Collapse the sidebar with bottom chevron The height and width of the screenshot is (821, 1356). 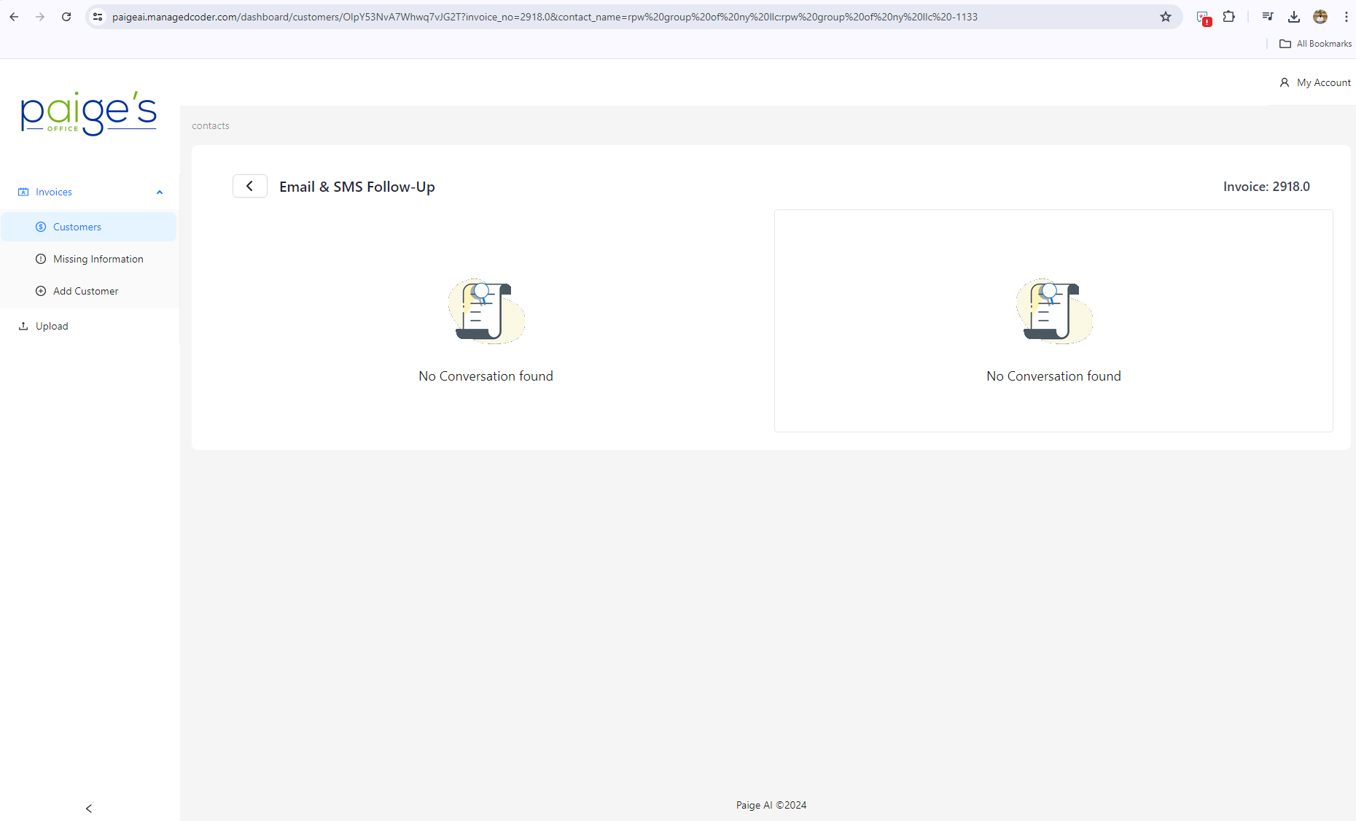point(89,808)
